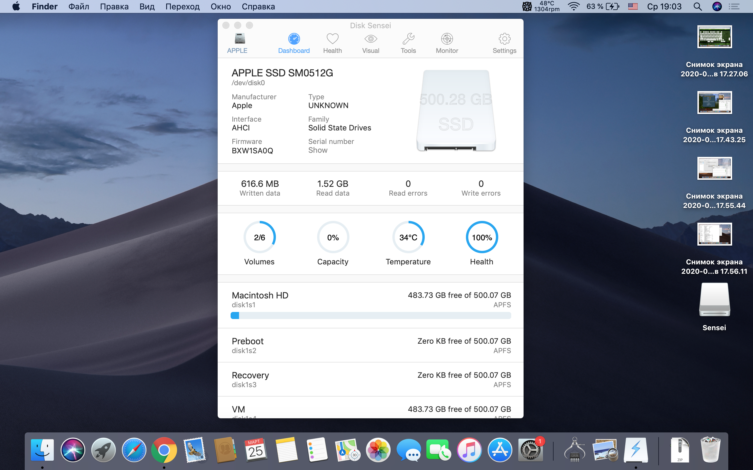Viewport: 753px width, 470px height.
Task: Open the Переход menu
Action: click(182, 6)
